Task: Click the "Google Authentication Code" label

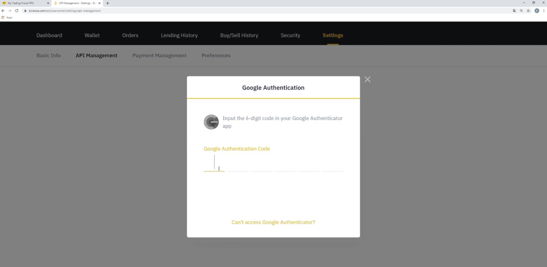Action: pyautogui.click(x=237, y=149)
